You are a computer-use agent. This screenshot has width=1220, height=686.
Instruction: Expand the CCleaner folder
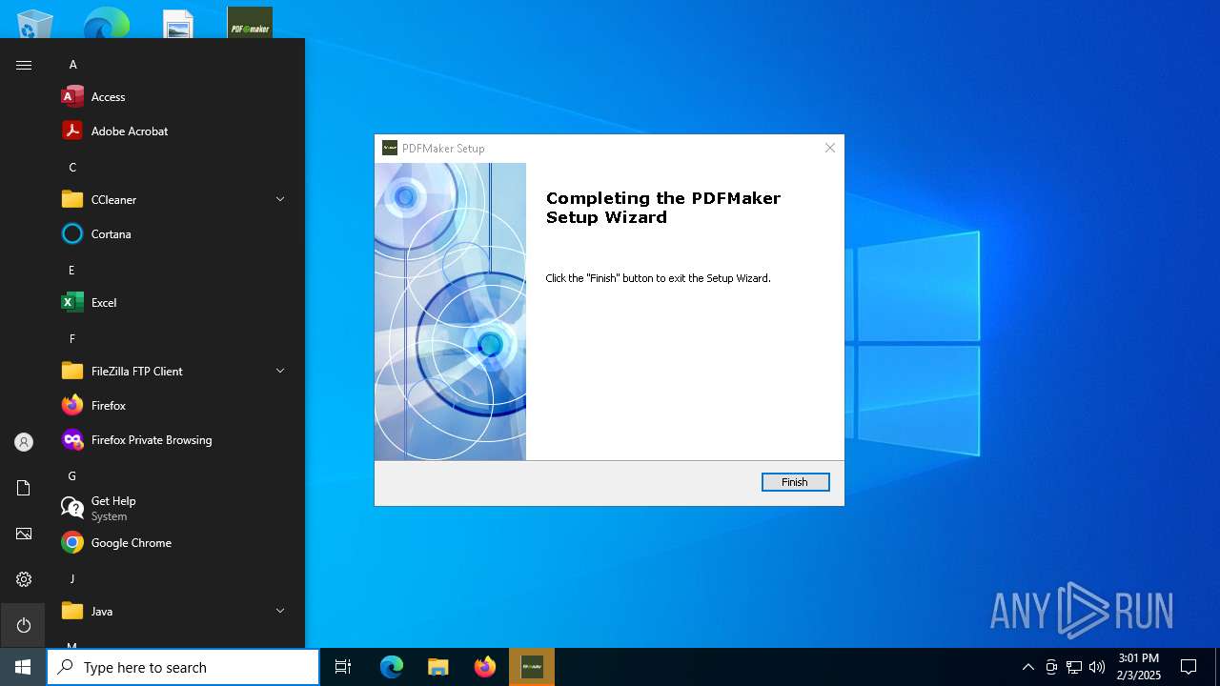pos(280,199)
